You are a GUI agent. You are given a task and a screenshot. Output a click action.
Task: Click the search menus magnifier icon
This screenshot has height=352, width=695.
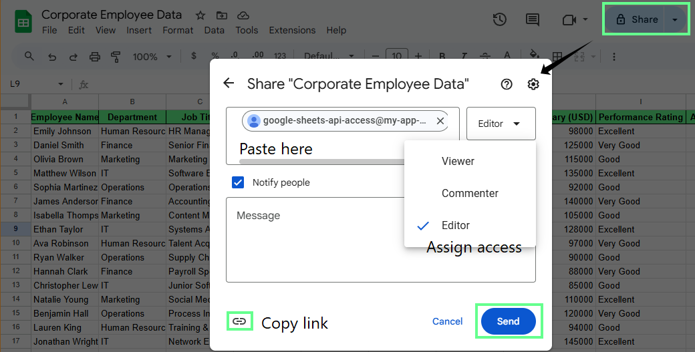coord(29,56)
